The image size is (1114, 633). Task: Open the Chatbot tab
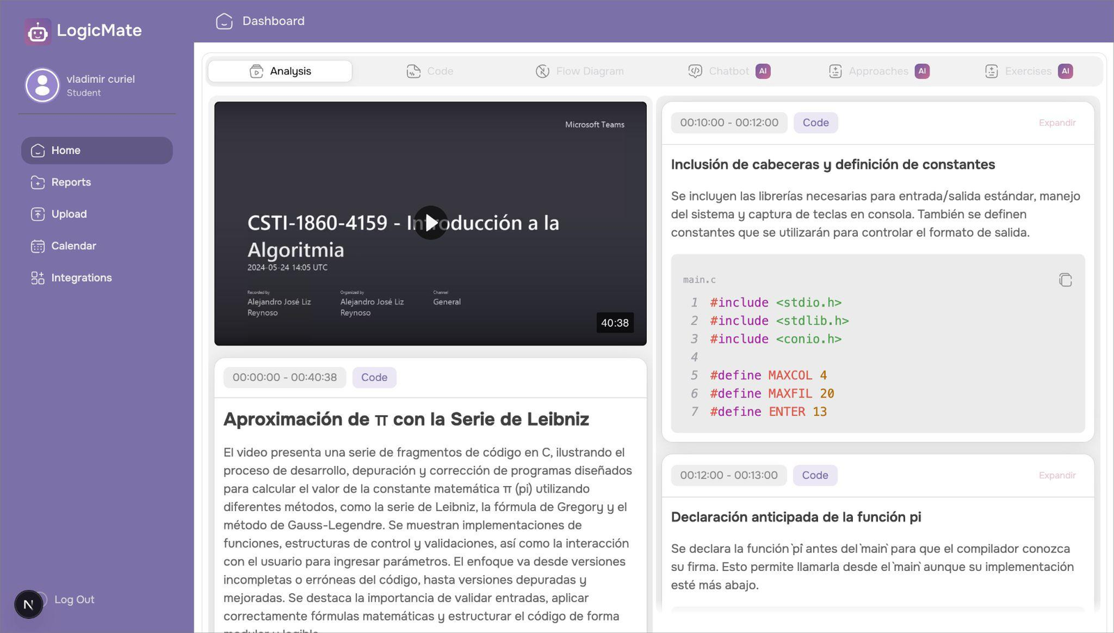coord(728,71)
